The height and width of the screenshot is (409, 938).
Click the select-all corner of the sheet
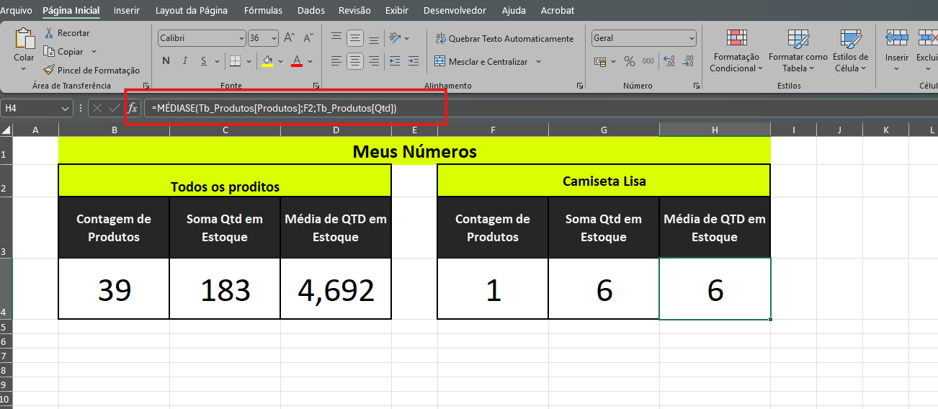pos(6,130)
